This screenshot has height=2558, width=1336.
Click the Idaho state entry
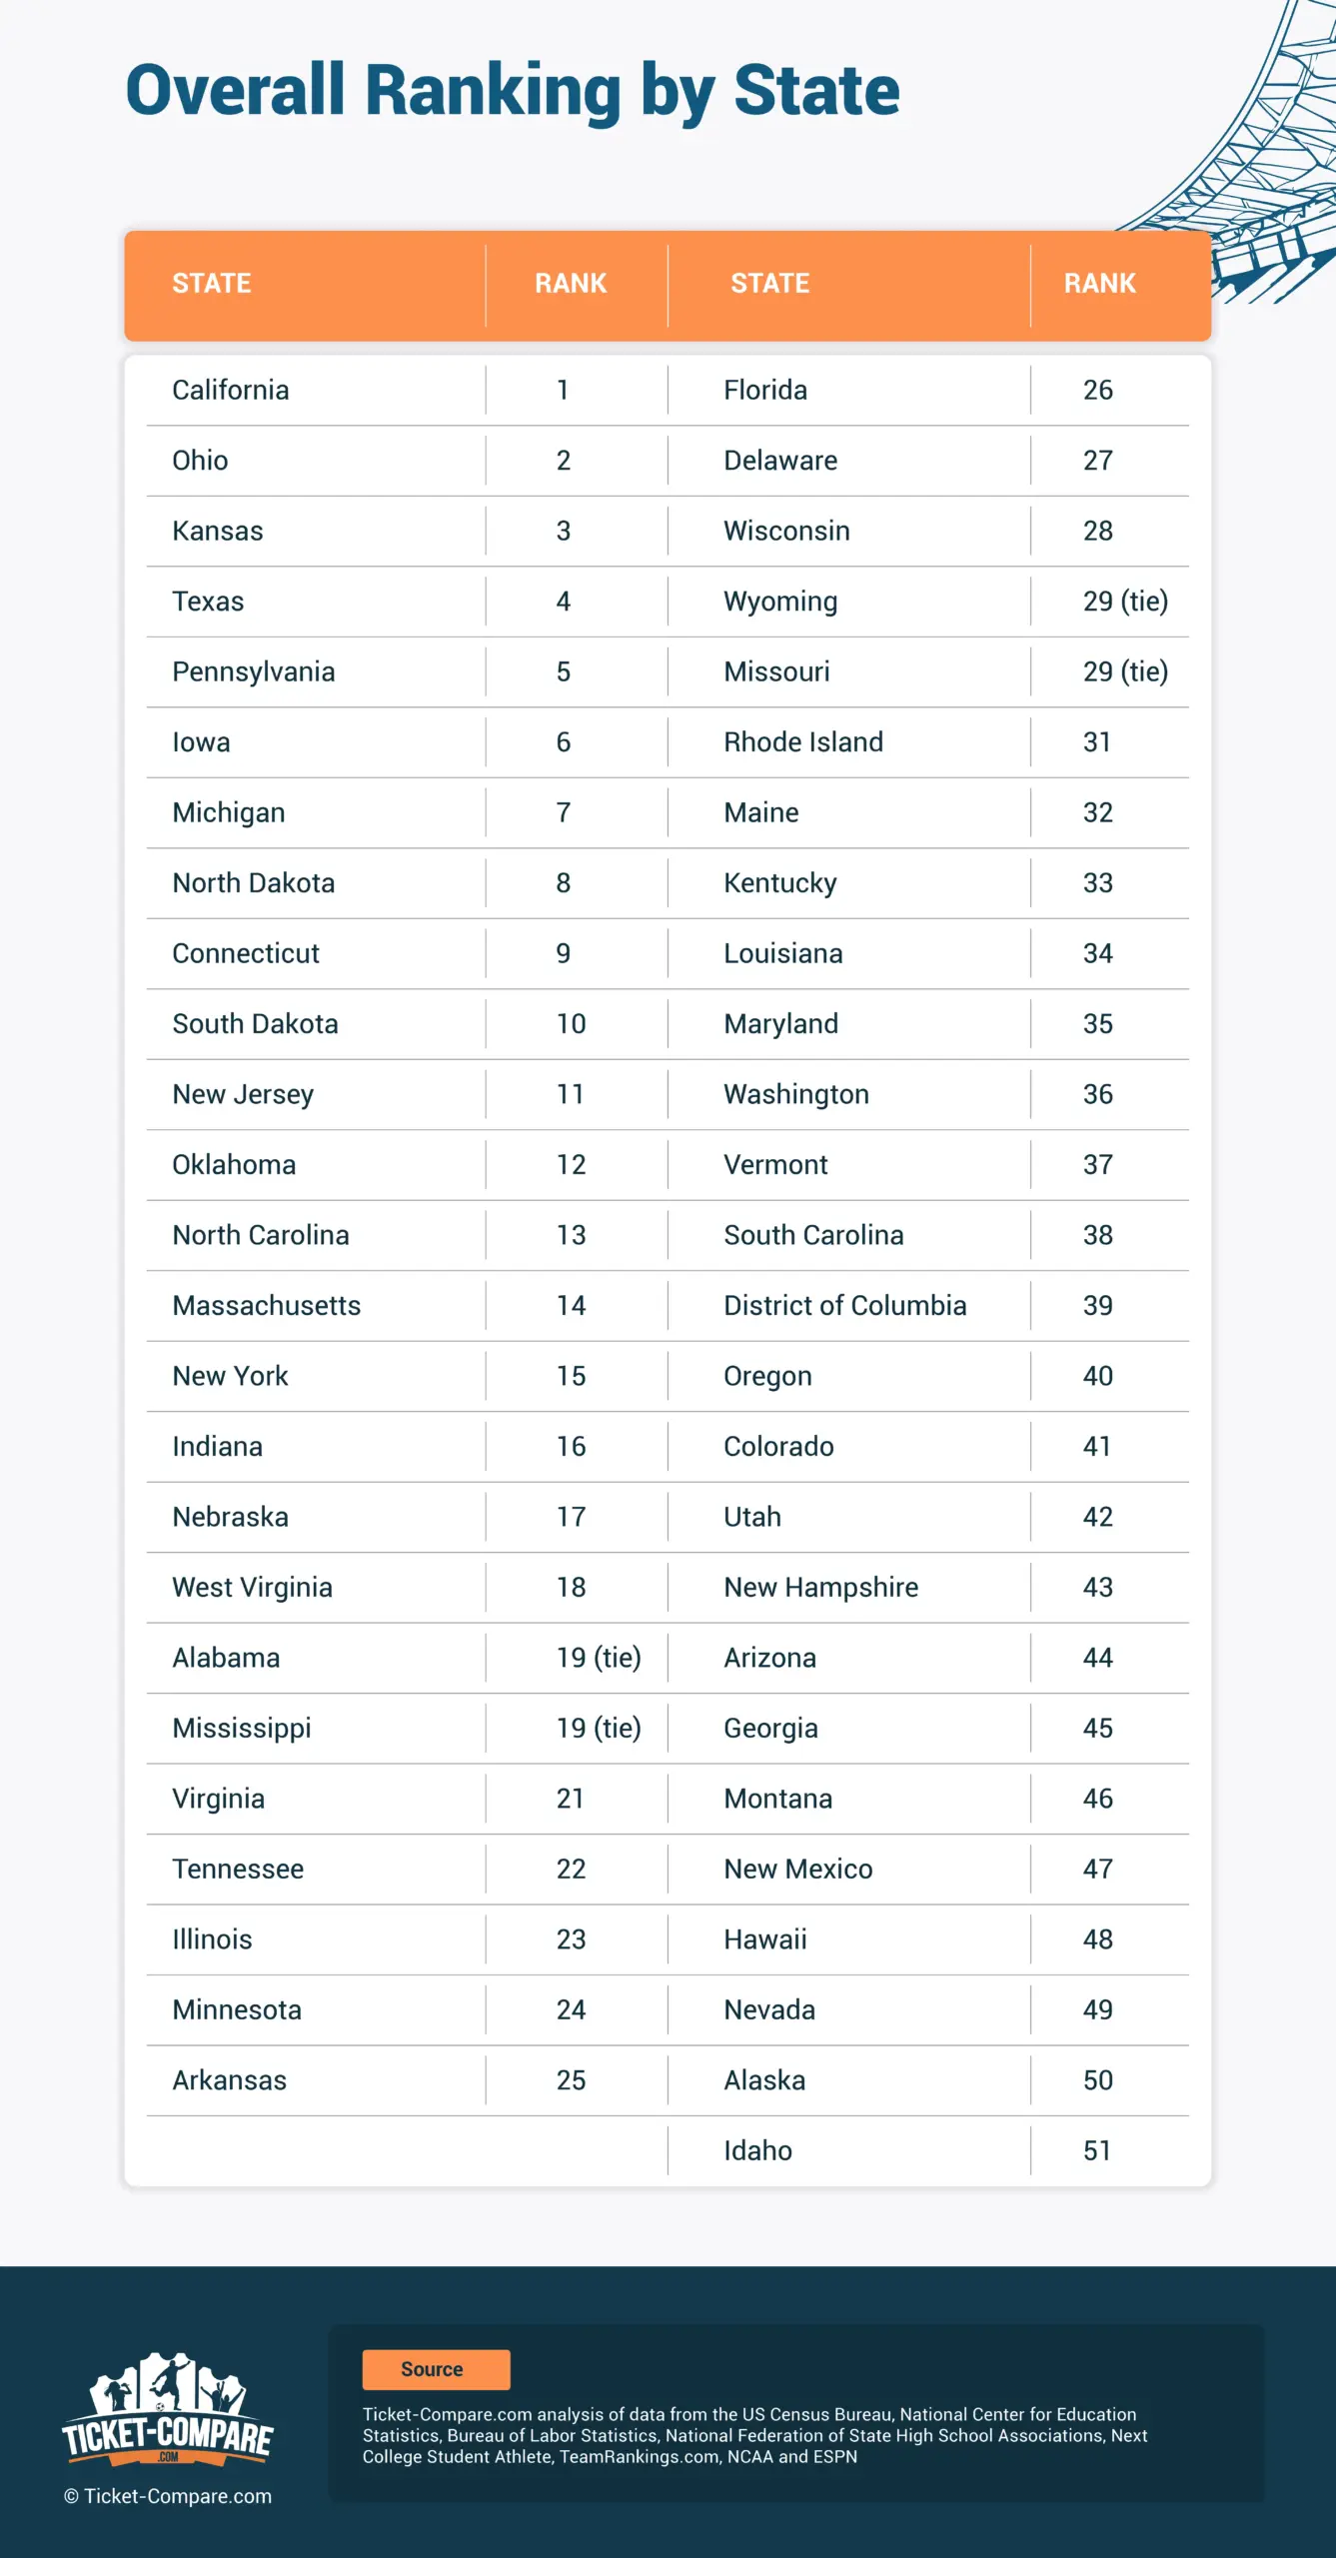tap(758, 2150)
